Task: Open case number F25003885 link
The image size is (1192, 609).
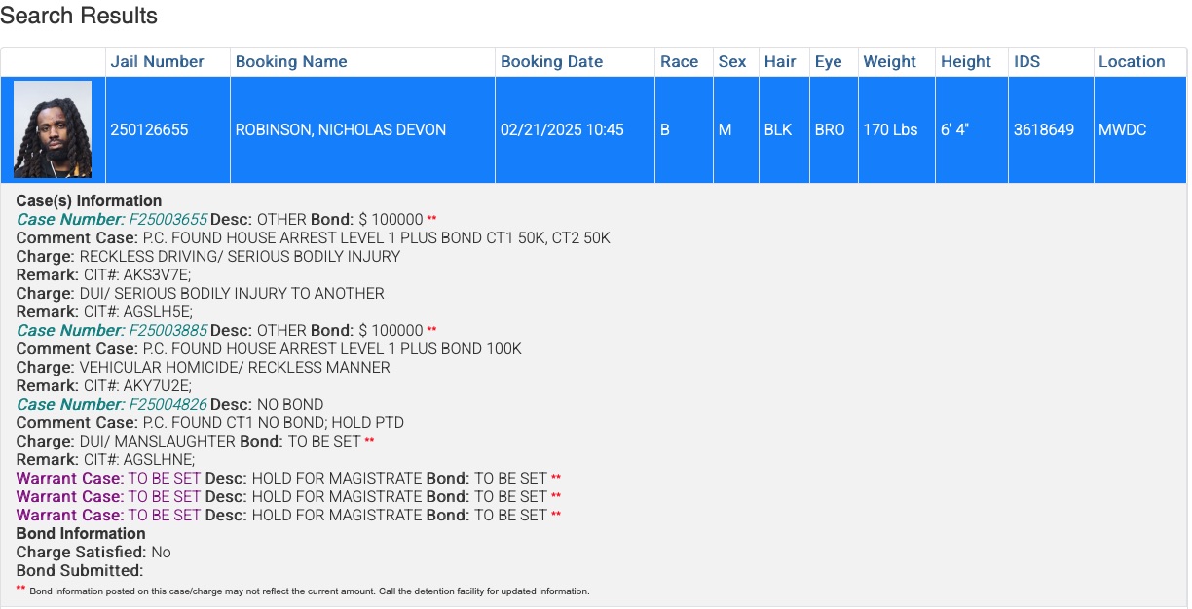Action: tap(168, 331)
